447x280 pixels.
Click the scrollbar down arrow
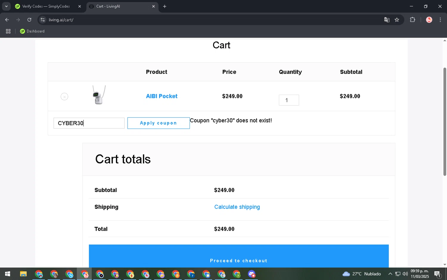pos(445,264)
